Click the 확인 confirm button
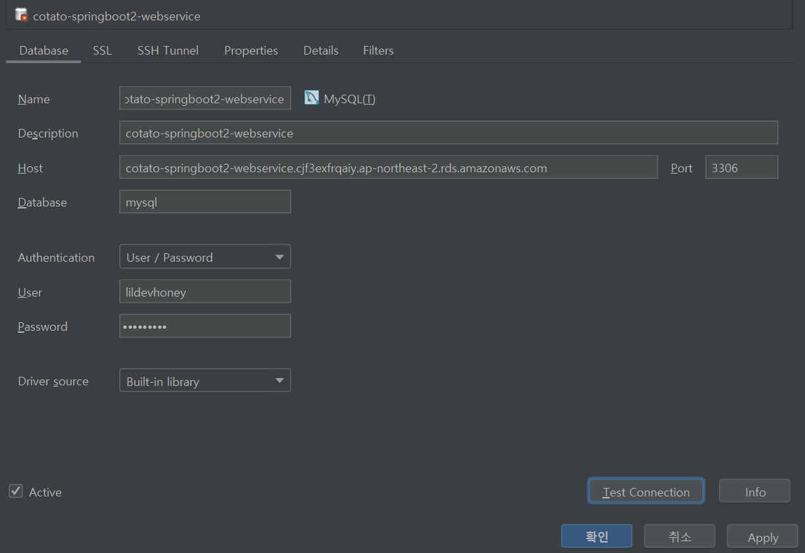Viewport: 805px width, 553px height. tap(597, 536)
